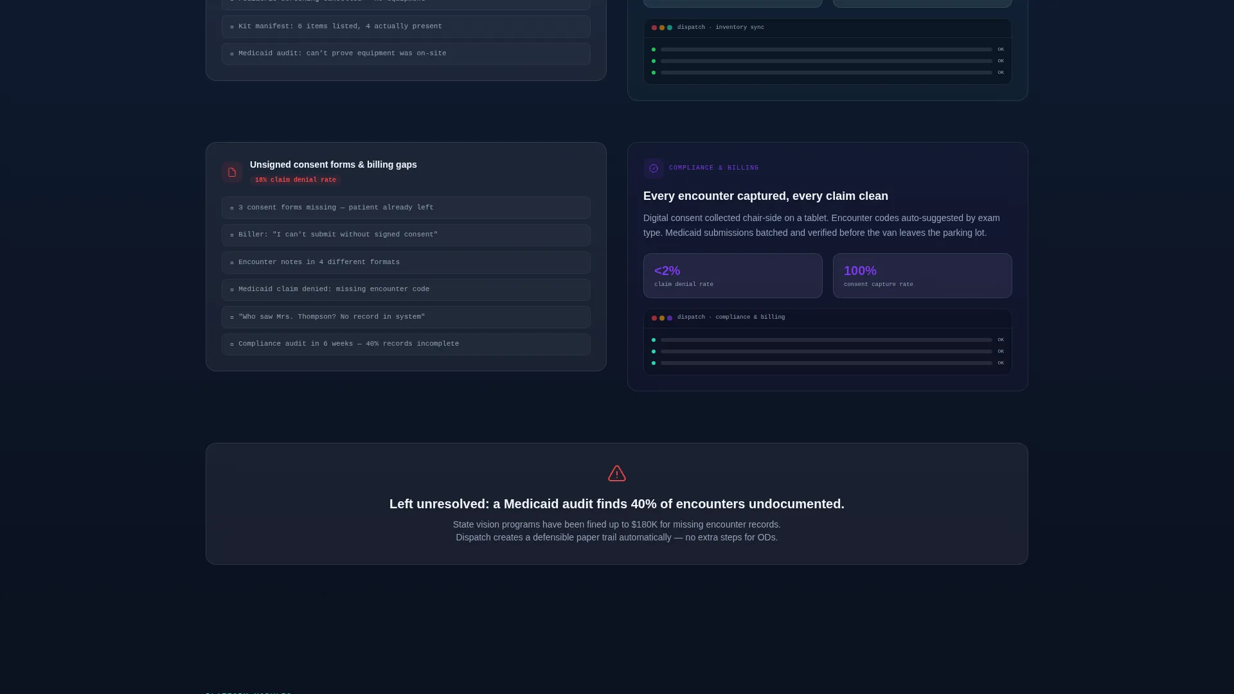Select the 'Who saw Mrs. Thompson?' row
This screenshot has height=694, width=1234.
point(406,317)
